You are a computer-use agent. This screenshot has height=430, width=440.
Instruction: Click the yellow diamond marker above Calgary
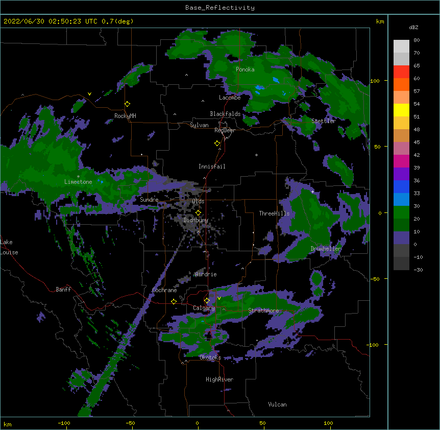(207, 301)
